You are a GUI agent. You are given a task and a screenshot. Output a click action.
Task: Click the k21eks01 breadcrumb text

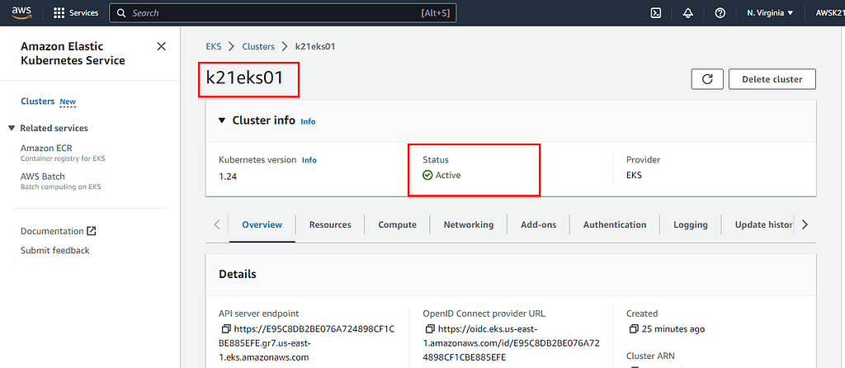[315, 46]
